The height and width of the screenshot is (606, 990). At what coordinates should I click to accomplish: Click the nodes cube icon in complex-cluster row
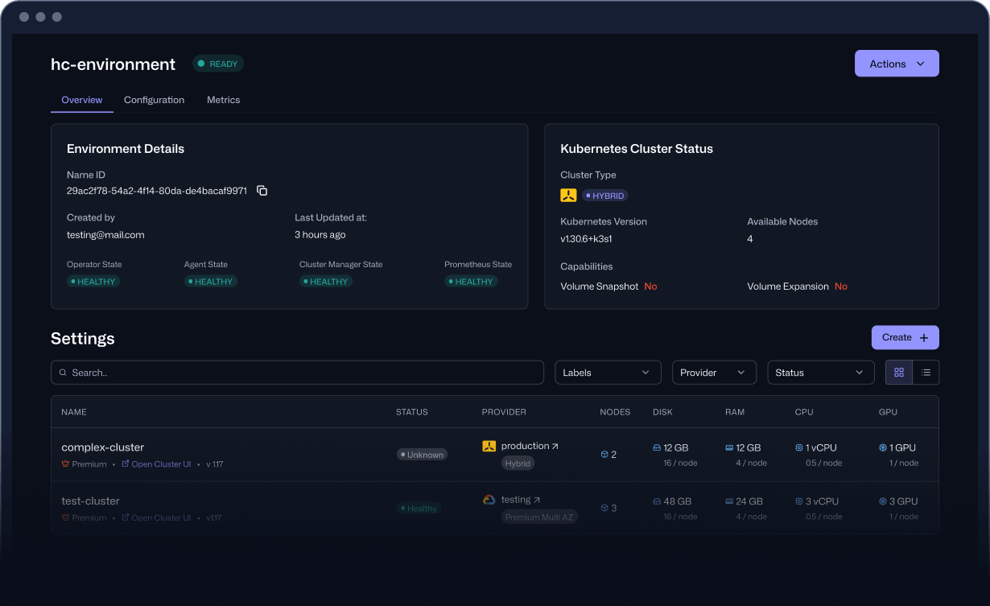click(x=604, y=454)
